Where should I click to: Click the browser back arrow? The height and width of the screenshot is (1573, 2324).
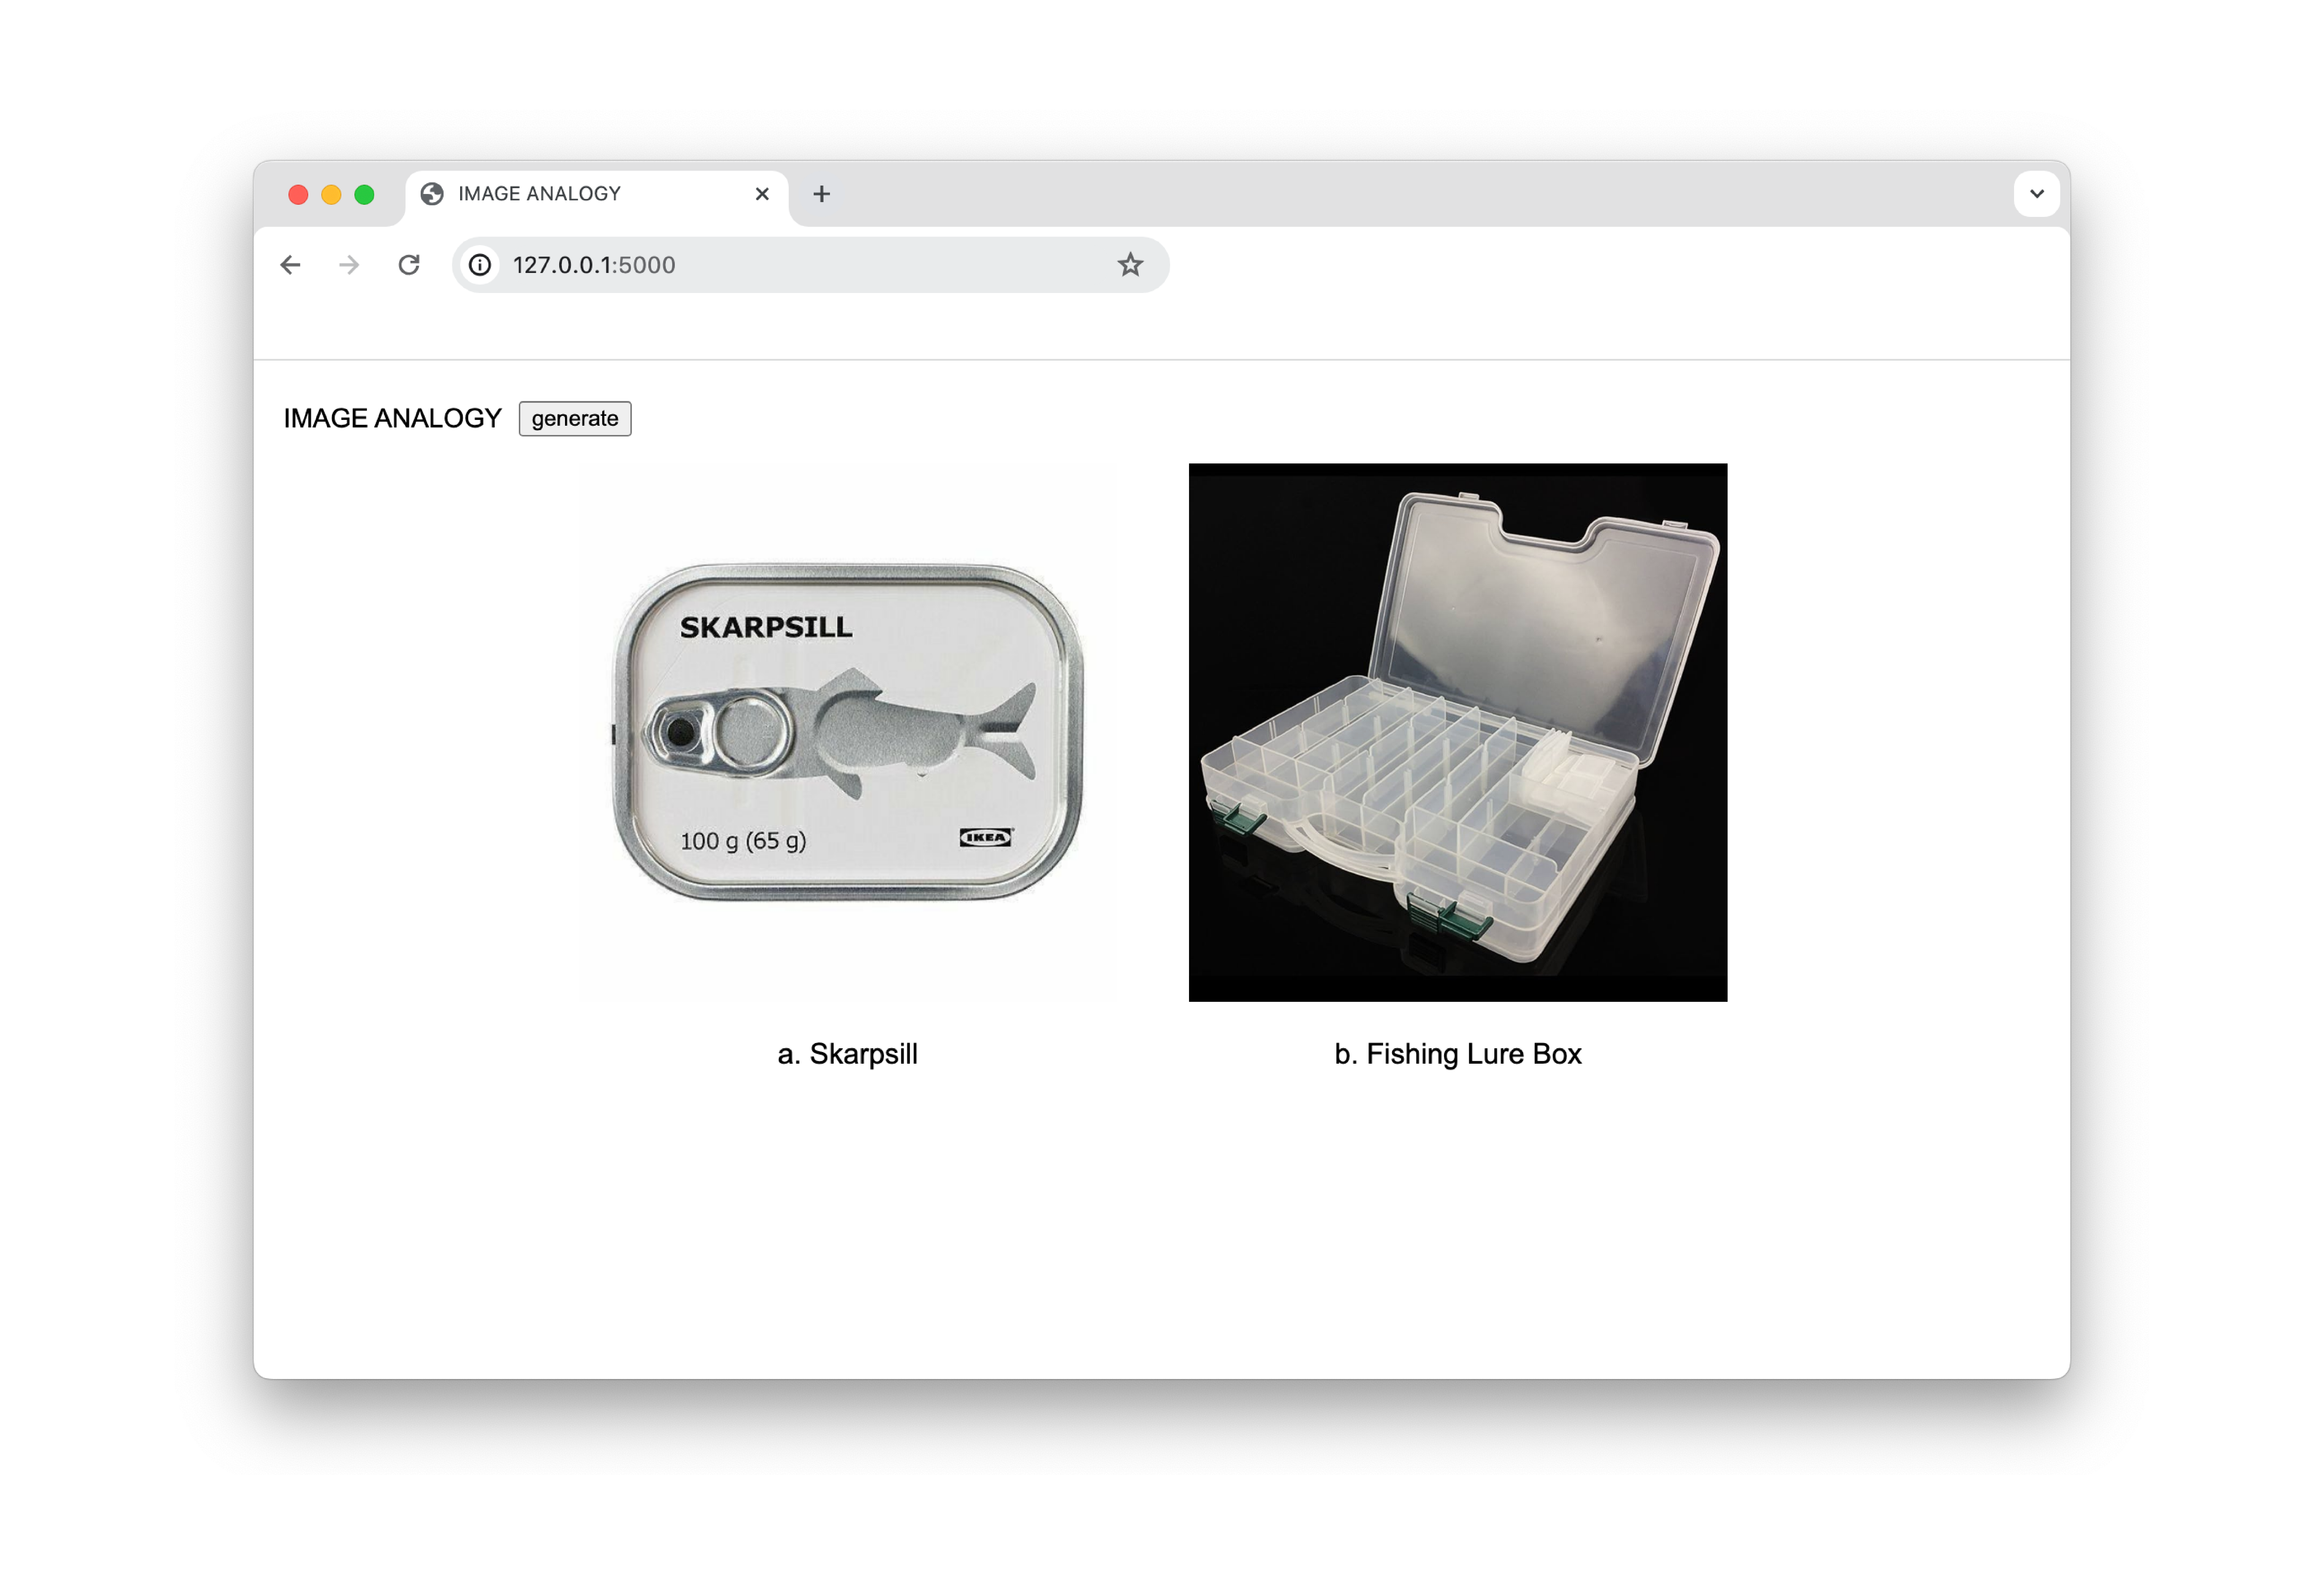[x=290, y=265]
